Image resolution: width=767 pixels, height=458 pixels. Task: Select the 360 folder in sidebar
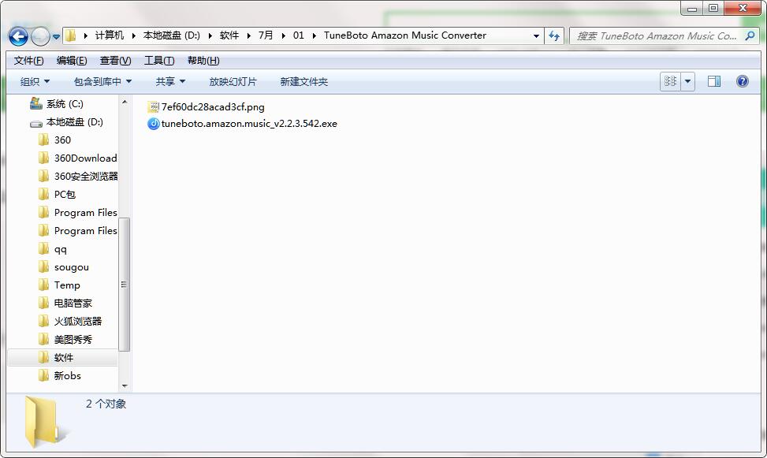tap(62, 140)
